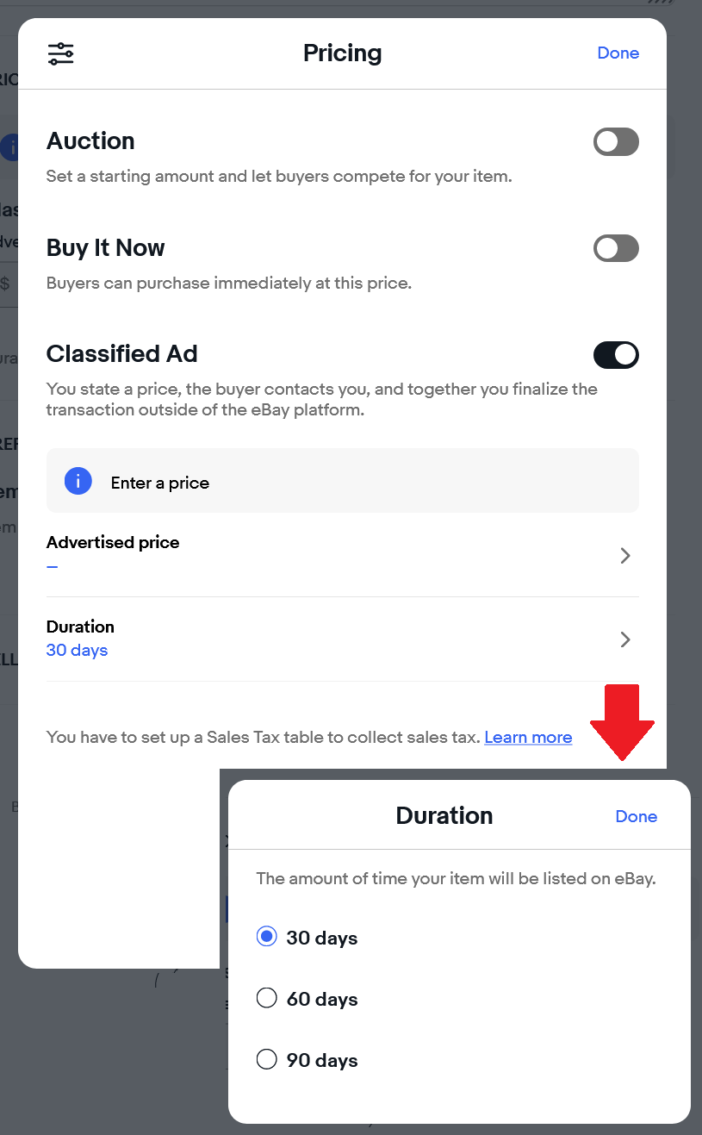The image size is (702, 1135).
Task: Enable the Auction toggle
Action: [616, 142]
